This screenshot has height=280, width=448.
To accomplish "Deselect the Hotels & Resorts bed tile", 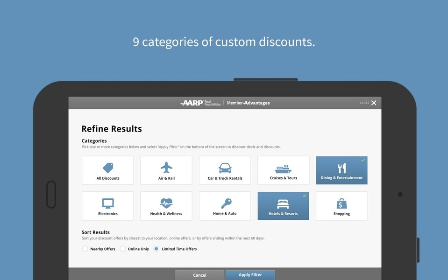I will [283, 206].
